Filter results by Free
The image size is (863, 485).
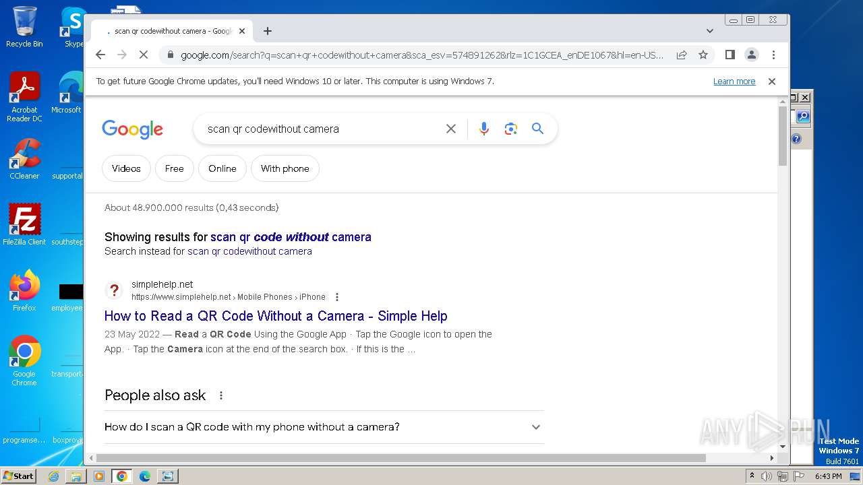pos(174,168)
